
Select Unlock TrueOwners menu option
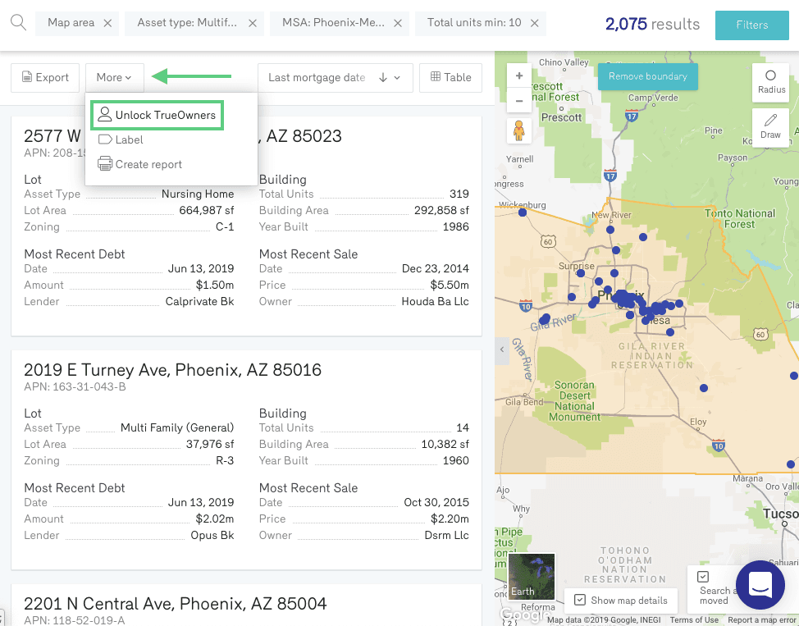click(x=157, y=115)
